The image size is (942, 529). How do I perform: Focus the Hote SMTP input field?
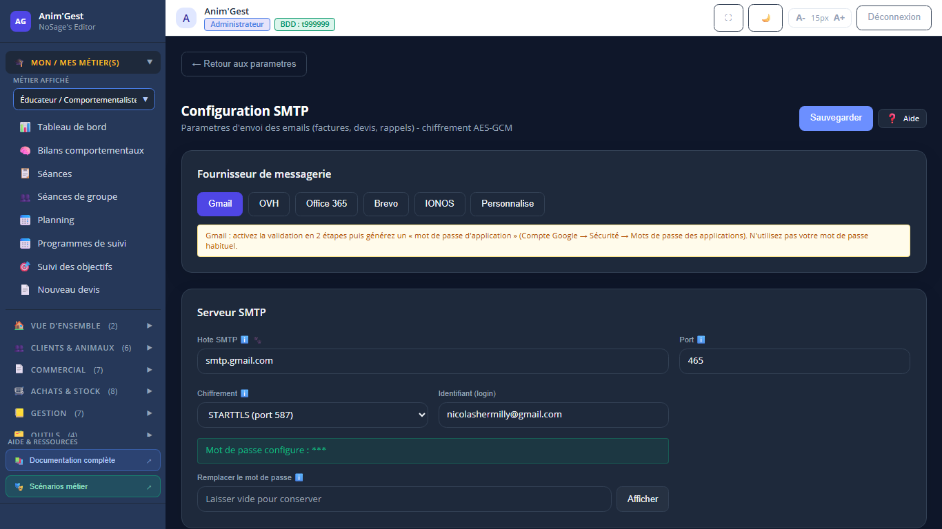click(433, 361)
